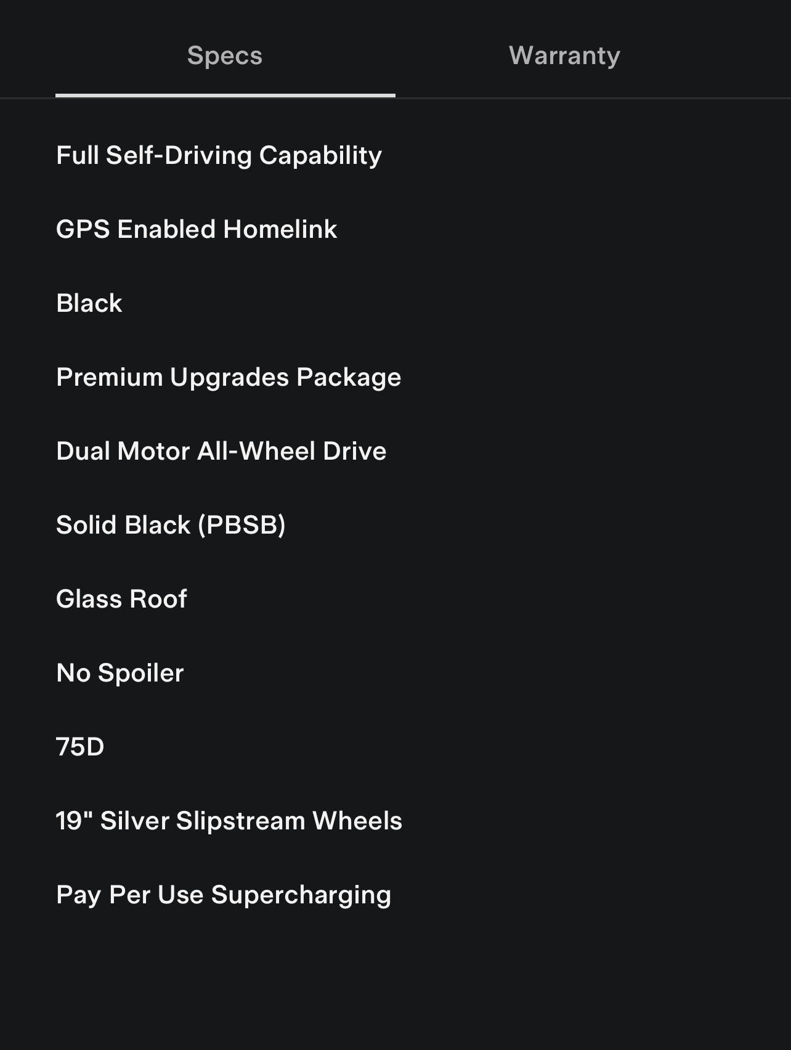Switch to the Warranty tab
This screenshot has height=1050, width=791.
point(564,55)
